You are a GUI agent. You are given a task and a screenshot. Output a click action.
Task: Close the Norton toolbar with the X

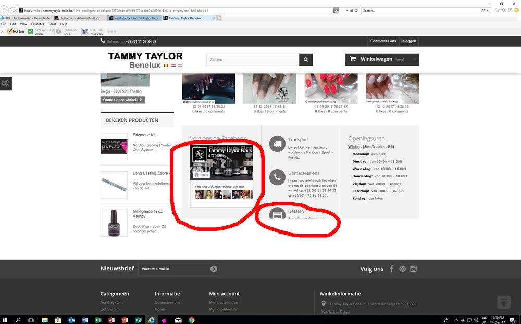[x=2, y=32]
